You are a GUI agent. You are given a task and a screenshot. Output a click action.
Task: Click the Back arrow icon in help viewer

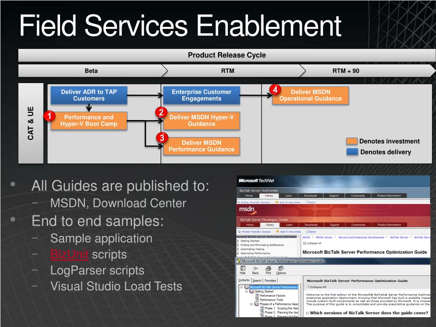(x=255, y=268)
